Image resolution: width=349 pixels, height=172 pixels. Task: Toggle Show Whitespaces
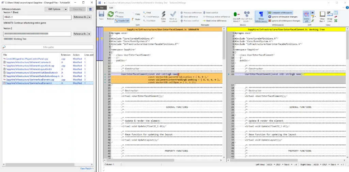click(261, 17)
